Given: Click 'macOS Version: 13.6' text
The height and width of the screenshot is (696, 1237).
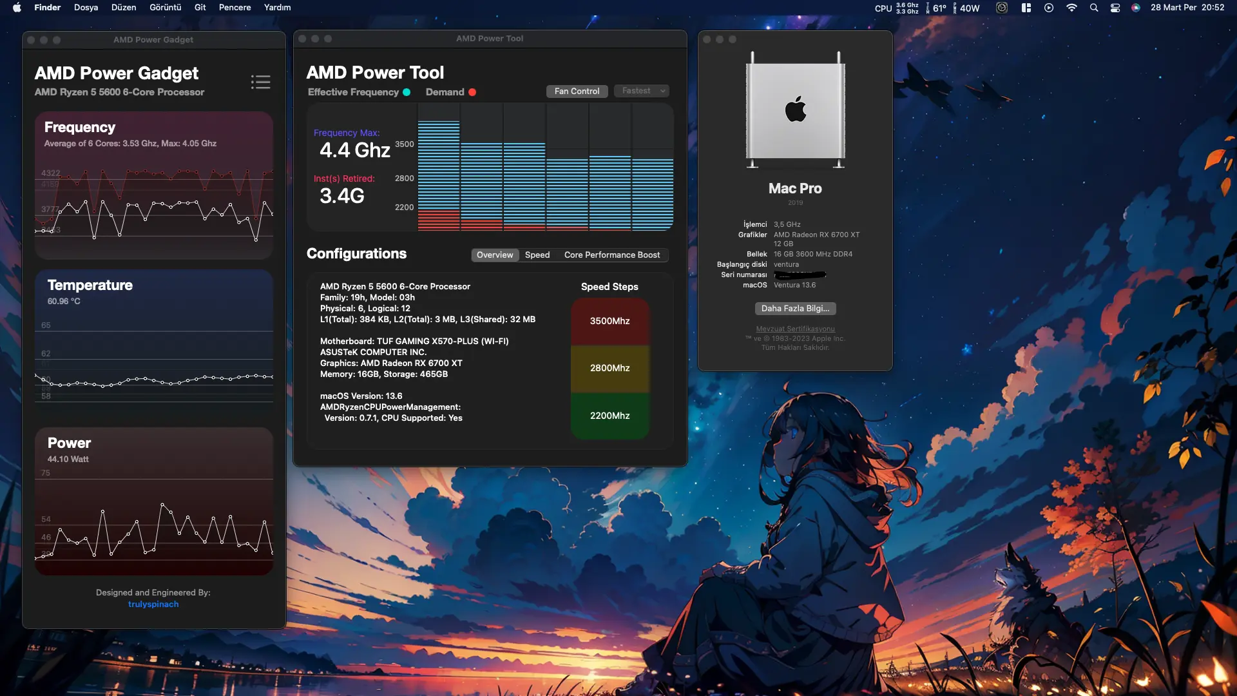Looking at the screenshot, I should (x=361, y=396).
